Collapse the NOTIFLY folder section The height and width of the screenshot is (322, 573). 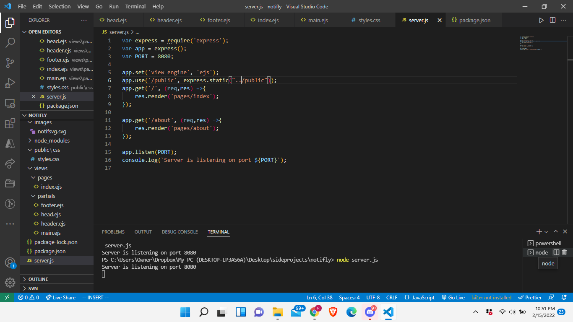[24, 115]
